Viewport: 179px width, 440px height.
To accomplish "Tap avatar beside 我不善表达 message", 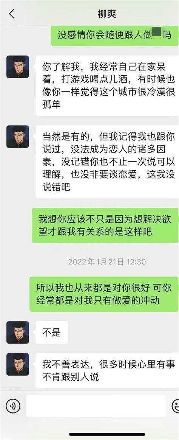I will 18,364.
